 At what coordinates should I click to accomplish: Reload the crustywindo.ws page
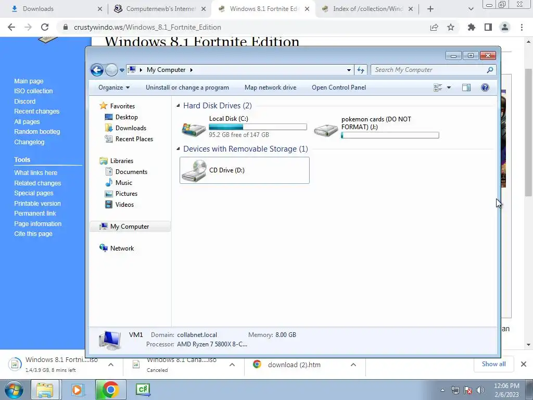[45, 27]
